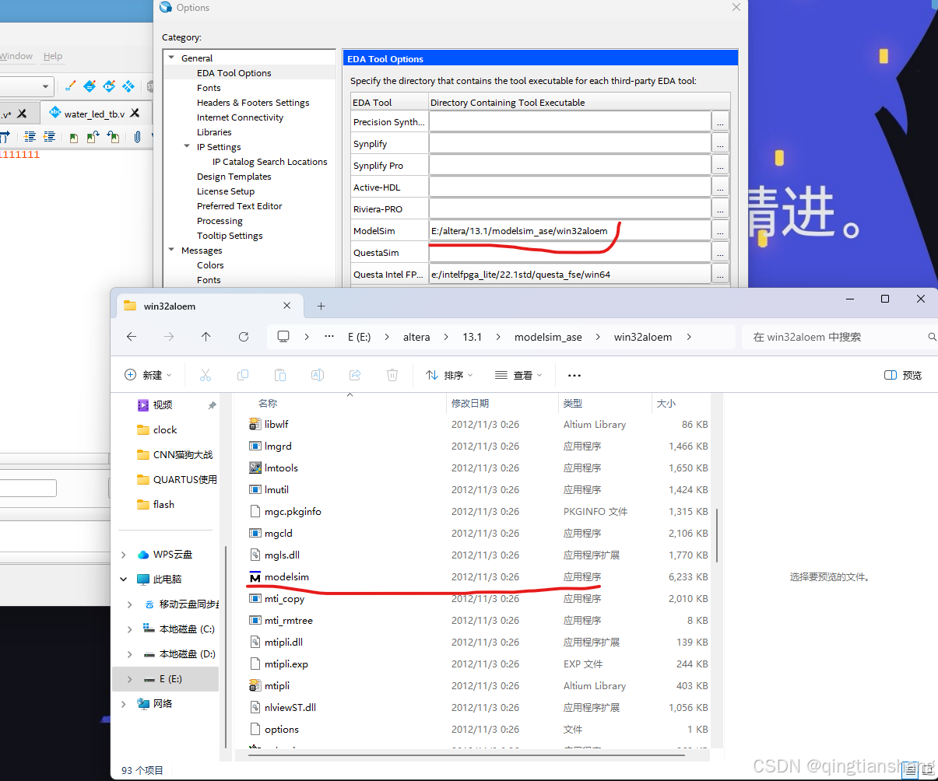Viewport: 938px width, 781px height.
Task: Select the mgls.dll file
Action: (282, 555)
